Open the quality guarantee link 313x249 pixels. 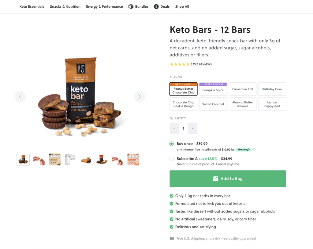coord(241,238)
